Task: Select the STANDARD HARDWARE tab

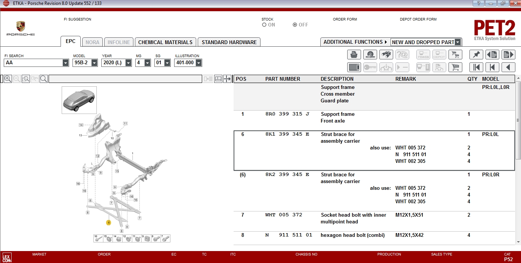Action: (229, 42)
